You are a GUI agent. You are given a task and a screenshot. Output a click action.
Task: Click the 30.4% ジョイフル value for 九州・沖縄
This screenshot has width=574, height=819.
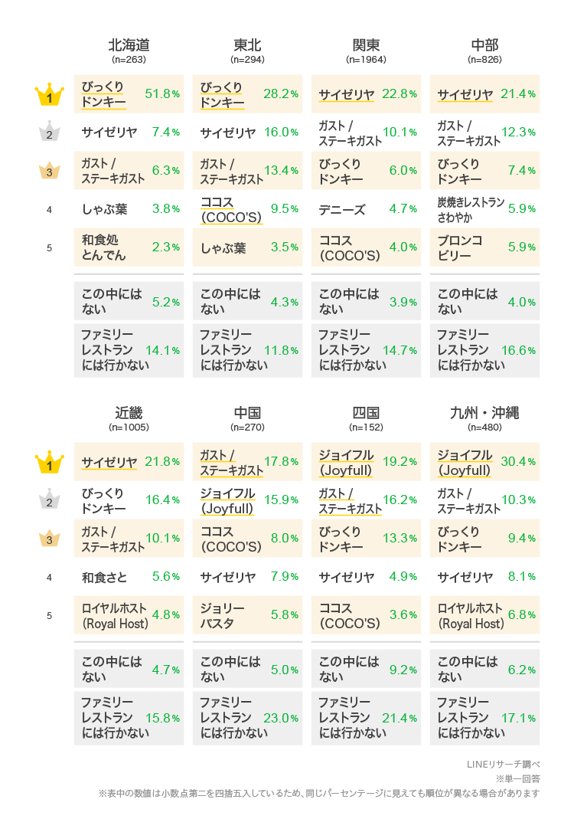[x=518, y=462]
